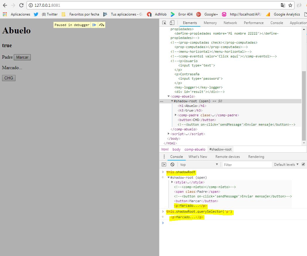Open the Favoritos por fecha folder
The width and height of the screenshot is (307, 256).
pyautogui.click(x=81, y=14)
